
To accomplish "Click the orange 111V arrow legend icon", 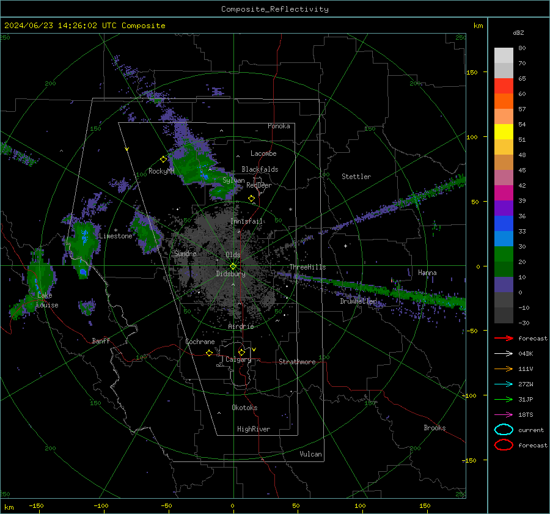I will tap(504, 369).
